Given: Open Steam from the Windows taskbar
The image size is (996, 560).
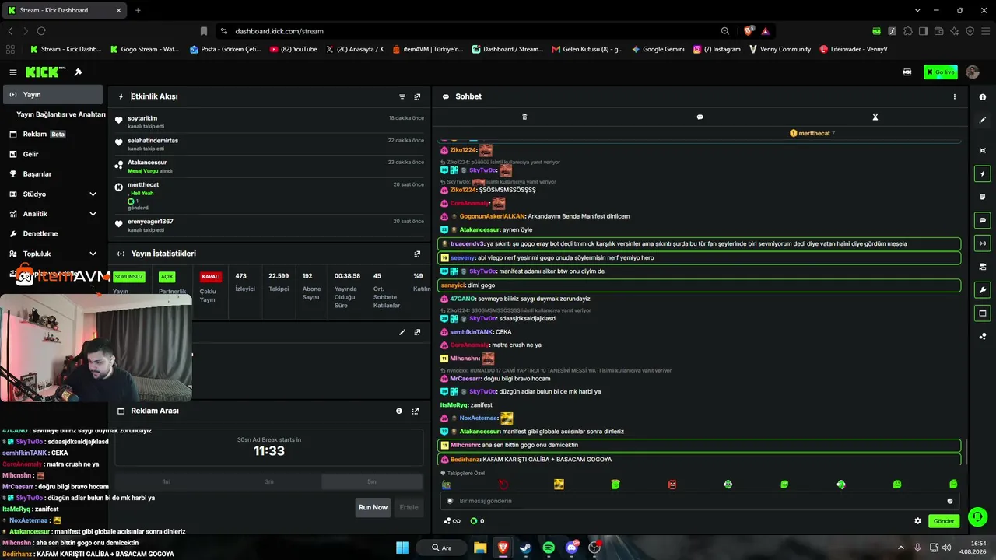Looking at the screenshot, I should point(525,548).
